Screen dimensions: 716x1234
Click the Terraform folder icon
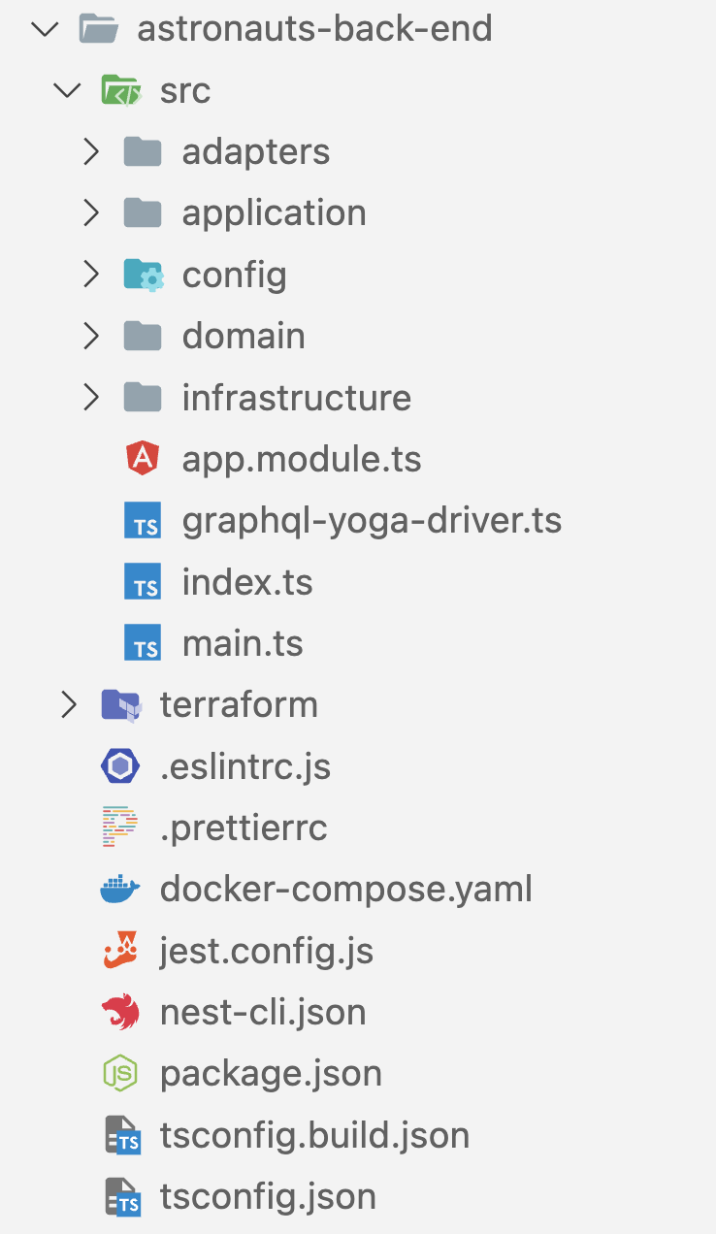pos(121,704)
